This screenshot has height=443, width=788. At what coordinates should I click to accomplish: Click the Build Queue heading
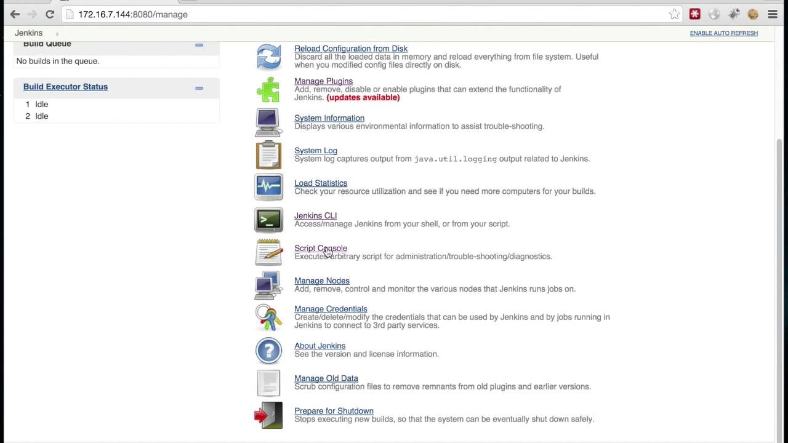pyautogui.click(x=47, y=44)
